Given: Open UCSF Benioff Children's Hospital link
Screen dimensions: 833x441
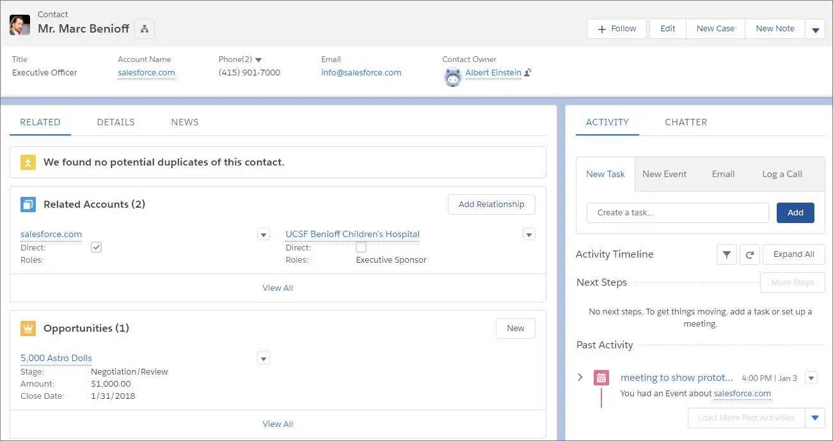Looking at the screenshot, I should [353, 235].
